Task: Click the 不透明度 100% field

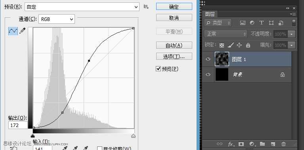Action: click(281, 34)
